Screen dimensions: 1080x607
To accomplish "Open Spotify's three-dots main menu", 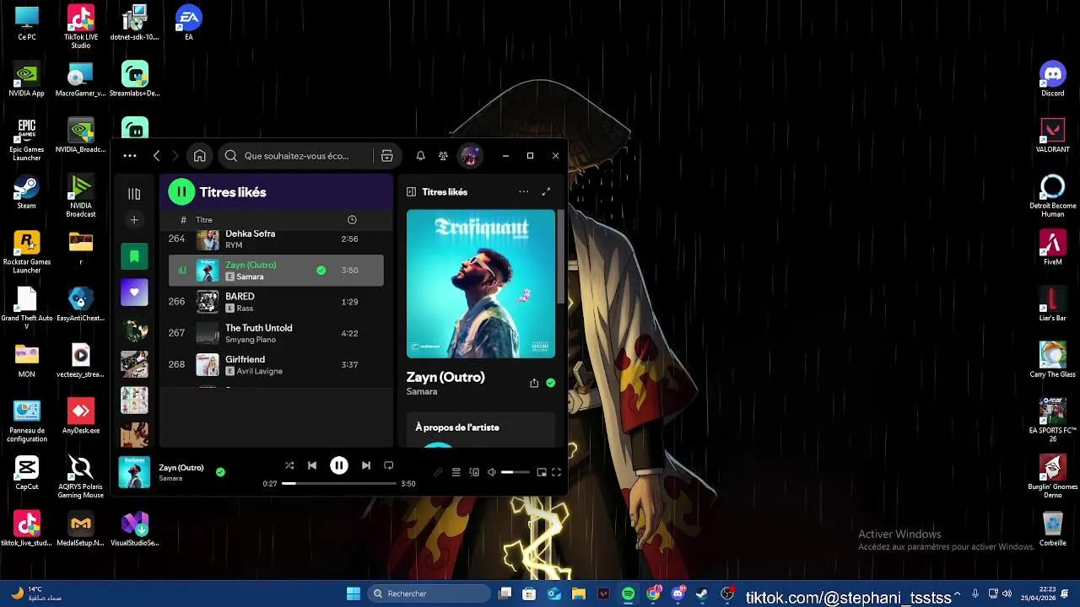I will pyautogui.click(x=129, y=156).
